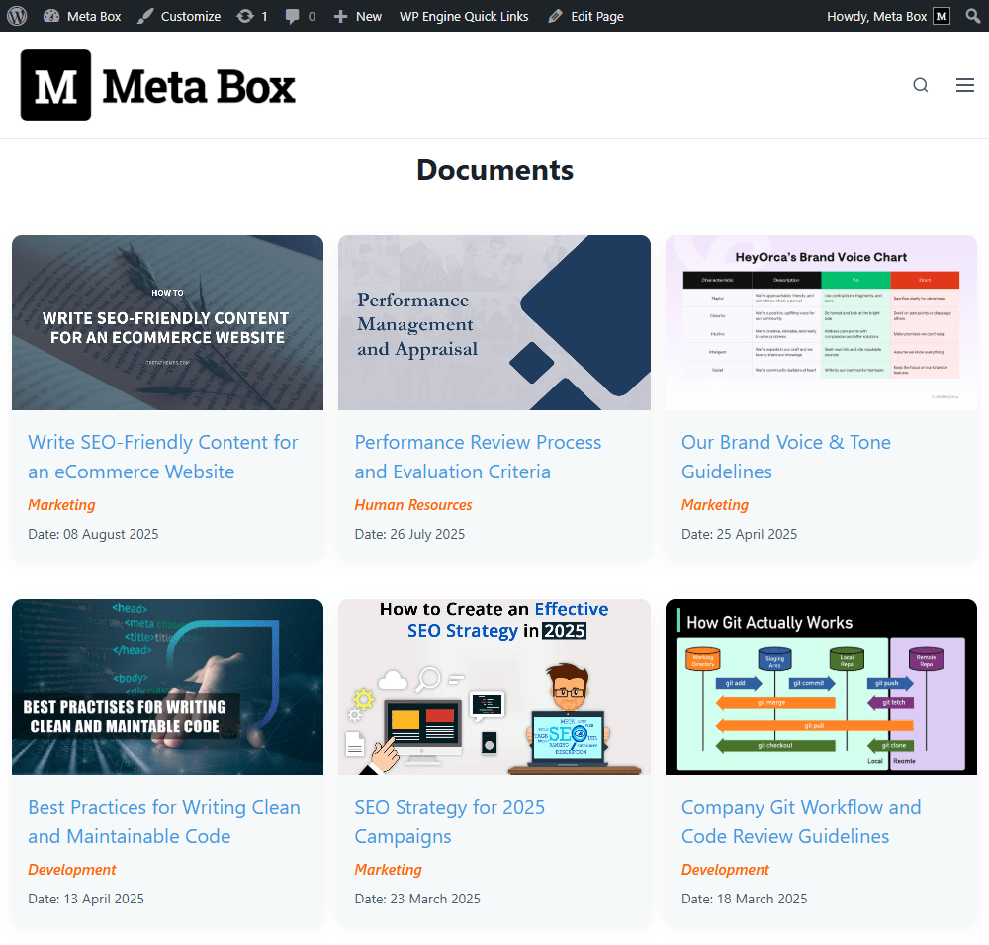Open the SEO Strategy for 2025 Campaigns link

[x=449, y=821]
